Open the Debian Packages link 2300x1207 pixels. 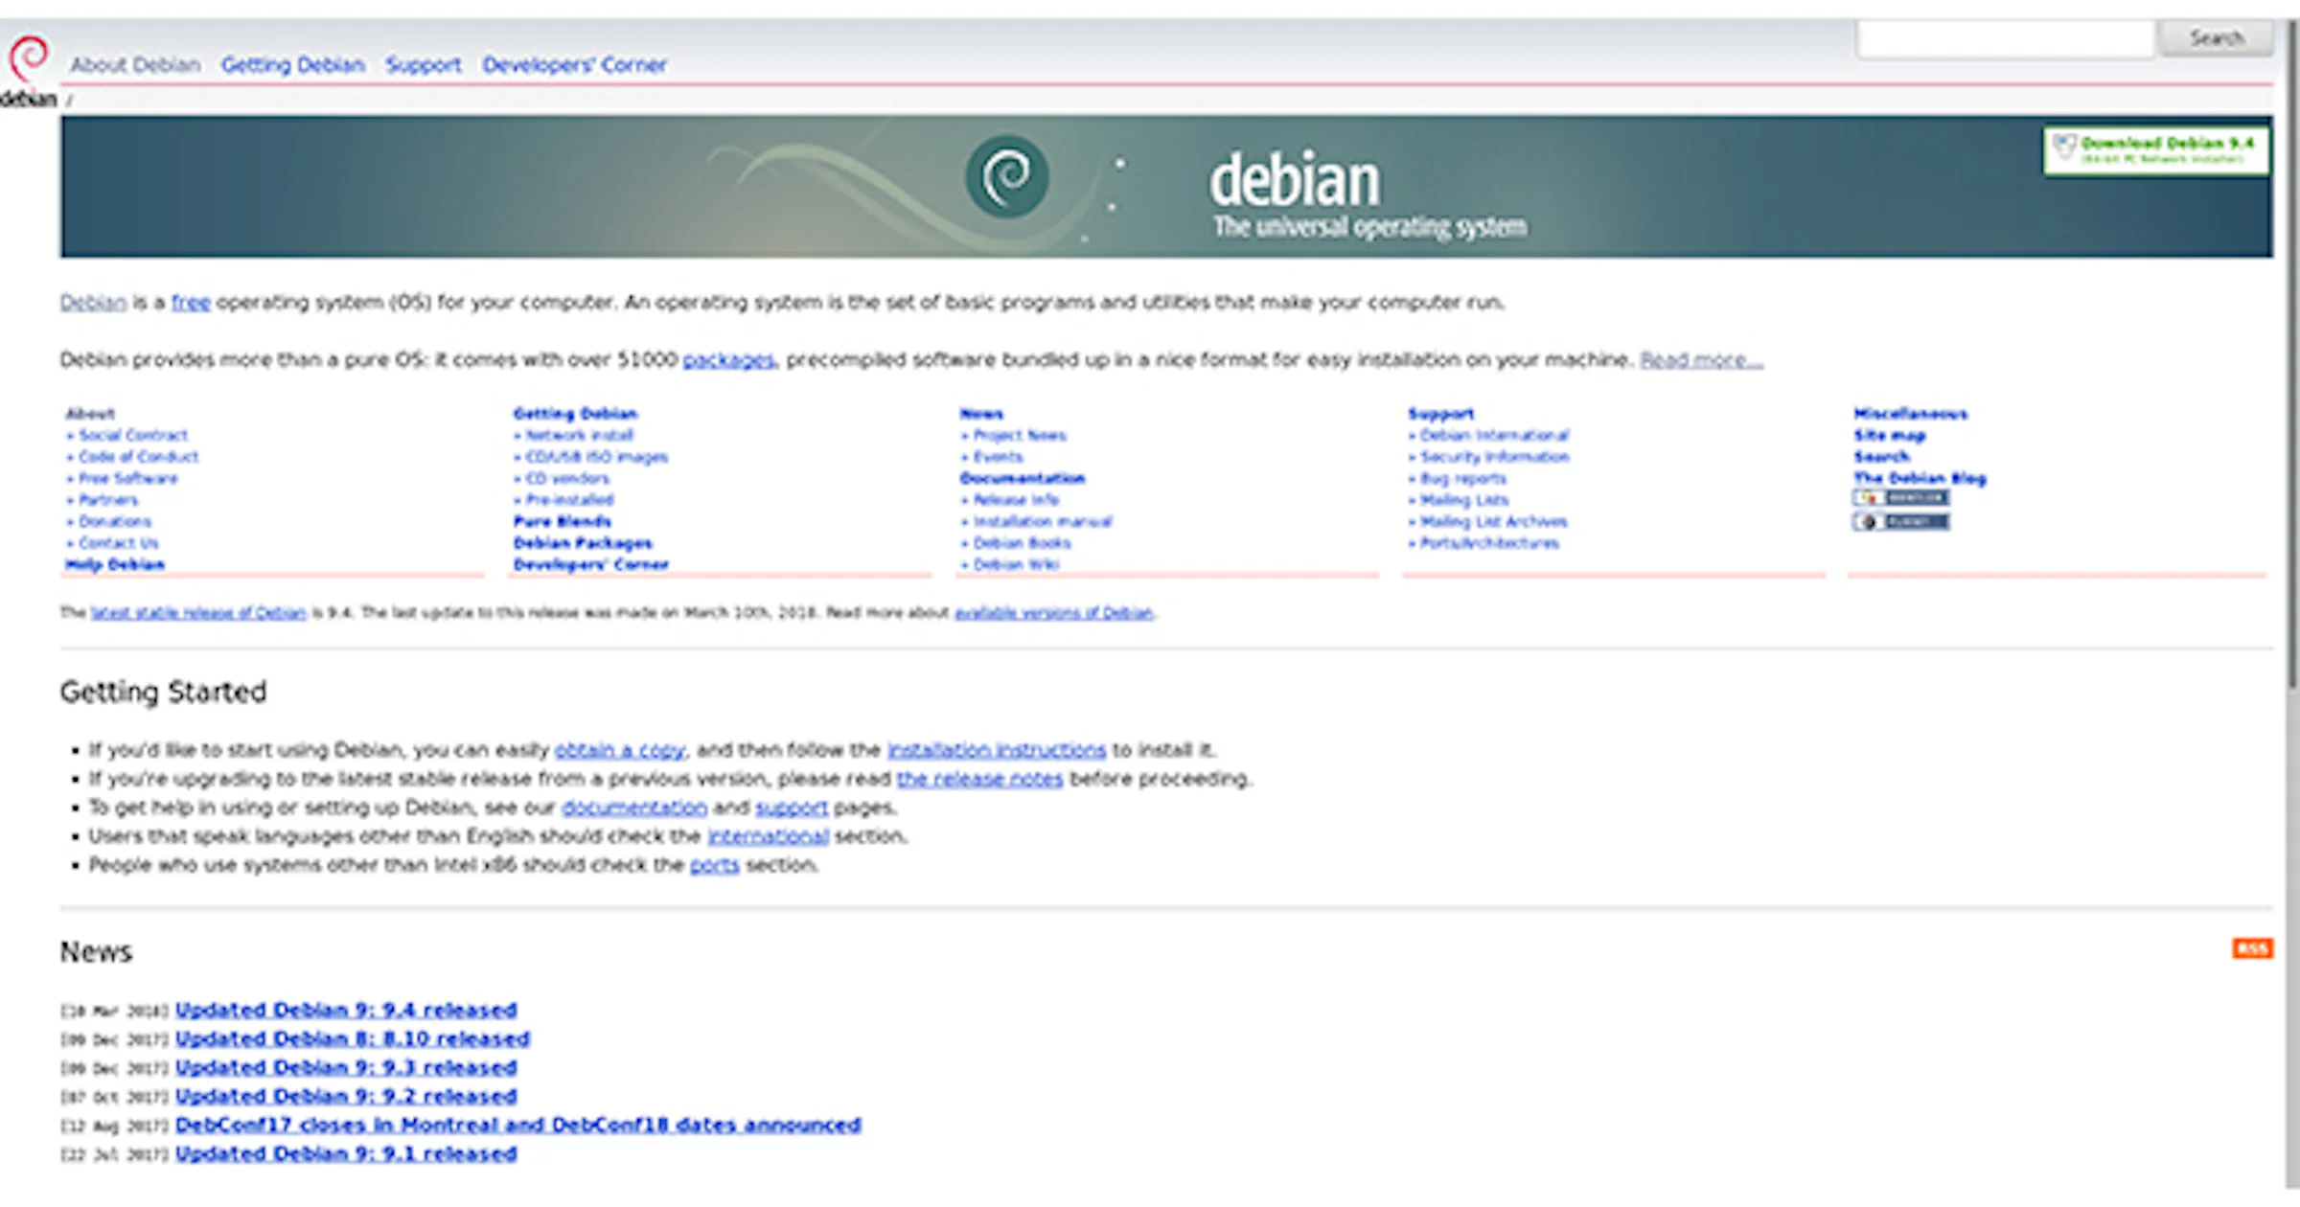[x=583, y=543]
